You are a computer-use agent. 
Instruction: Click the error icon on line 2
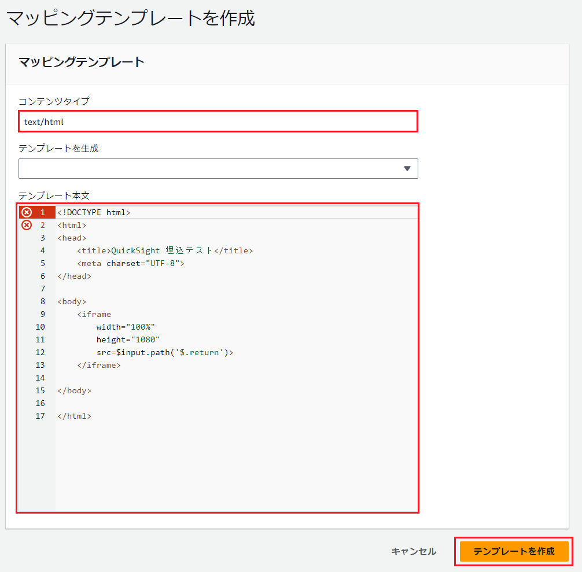click(27, 225)
